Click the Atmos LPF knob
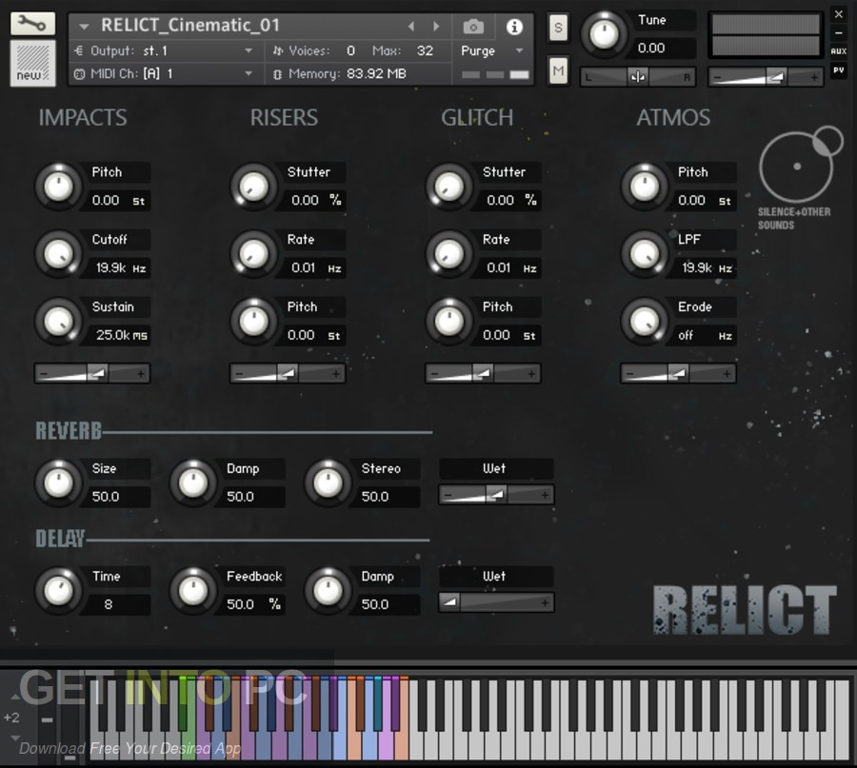Image resolution: width=857 pixels, height=768 pixels. (x=645, y=254)
